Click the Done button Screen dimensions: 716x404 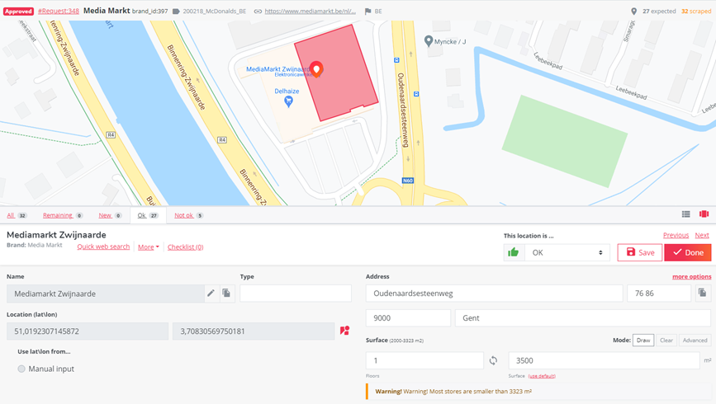click(688, 252)
